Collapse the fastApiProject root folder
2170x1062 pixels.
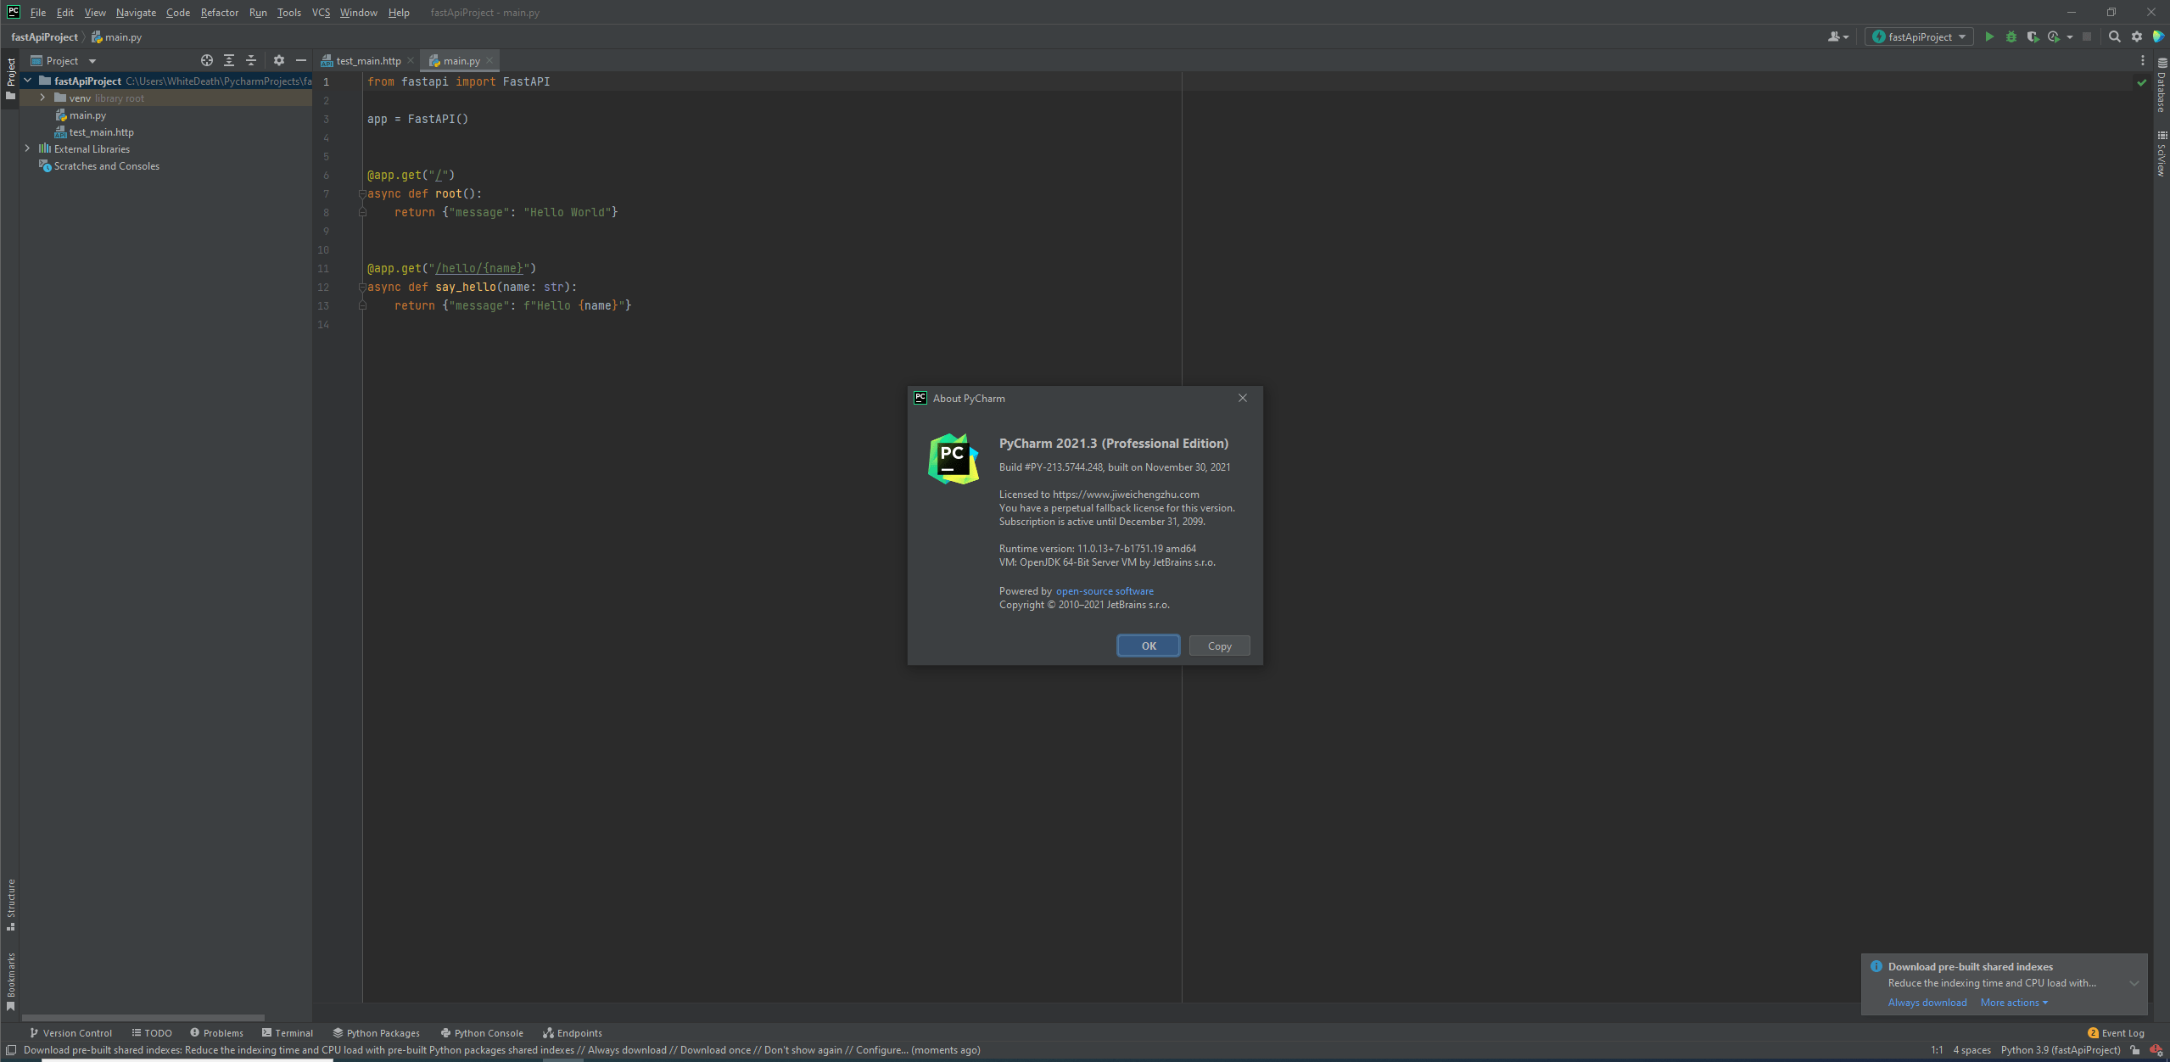tap(28, 81)
